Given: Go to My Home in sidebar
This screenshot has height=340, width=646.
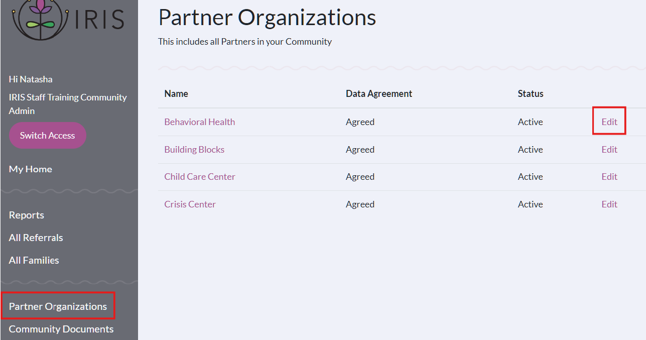Looking at the screenshot, I should pyautogui.click(x=31, y=169).
